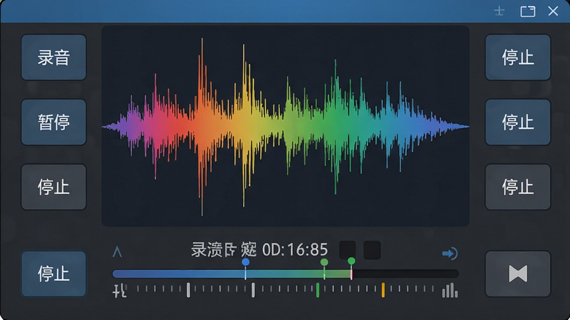The image size is (570, 320).
Task: Click the upward caret icon left of timer
Action: coord(117,252)
